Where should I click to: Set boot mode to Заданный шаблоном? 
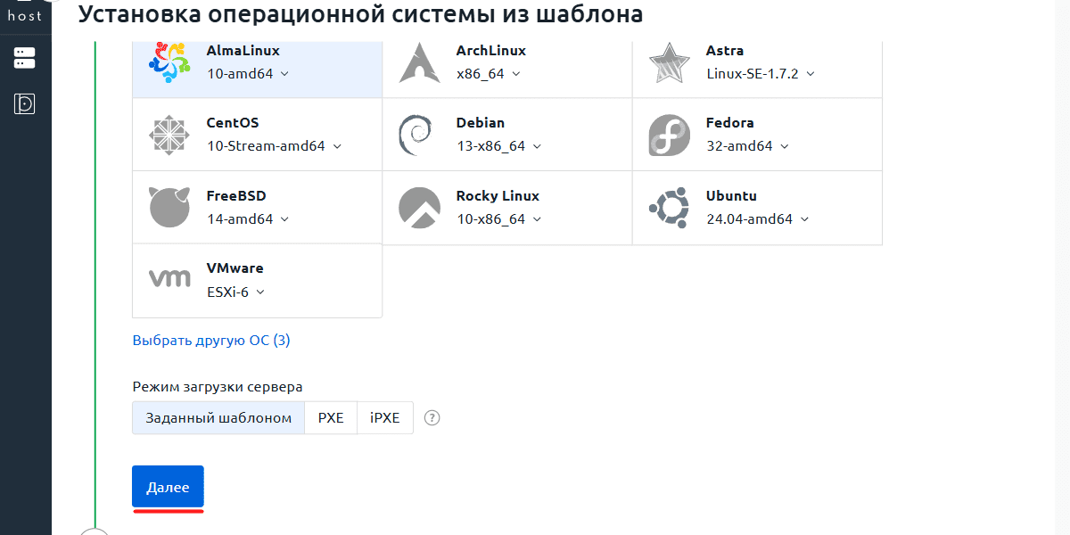point(218,418)
